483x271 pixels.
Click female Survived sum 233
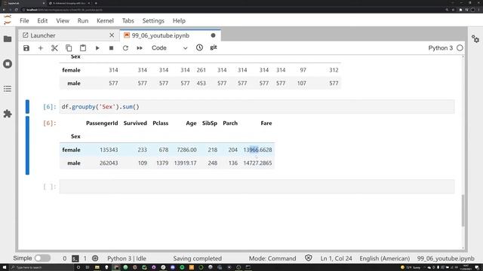[143, 150]
